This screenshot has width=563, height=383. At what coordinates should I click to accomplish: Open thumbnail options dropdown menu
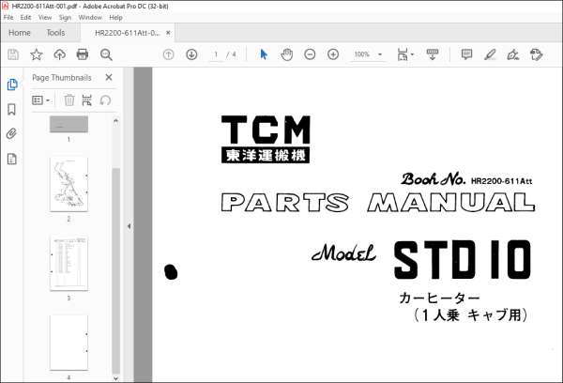[x=40, y=100]
